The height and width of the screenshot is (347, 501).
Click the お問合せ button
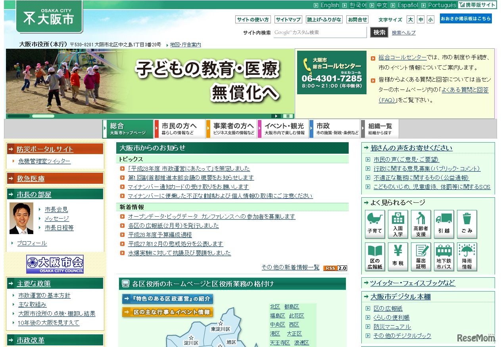coord(357,19)
